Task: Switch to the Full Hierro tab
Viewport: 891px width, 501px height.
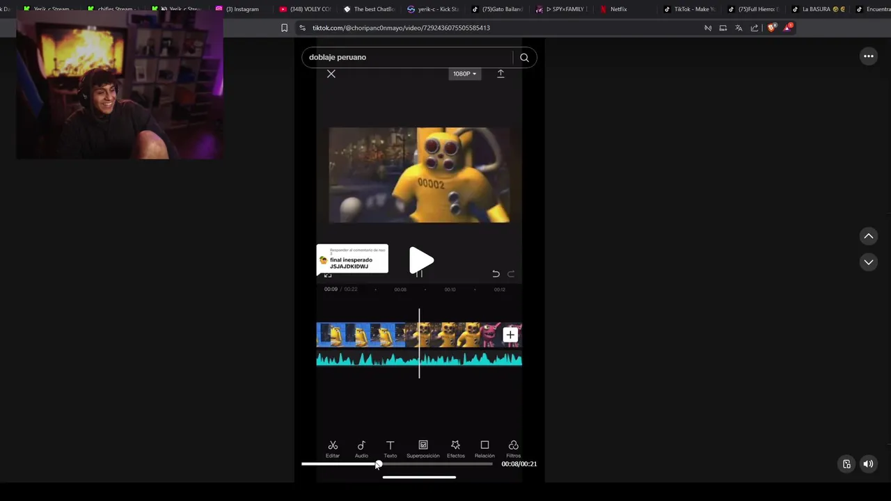Action: click(754, 9)
